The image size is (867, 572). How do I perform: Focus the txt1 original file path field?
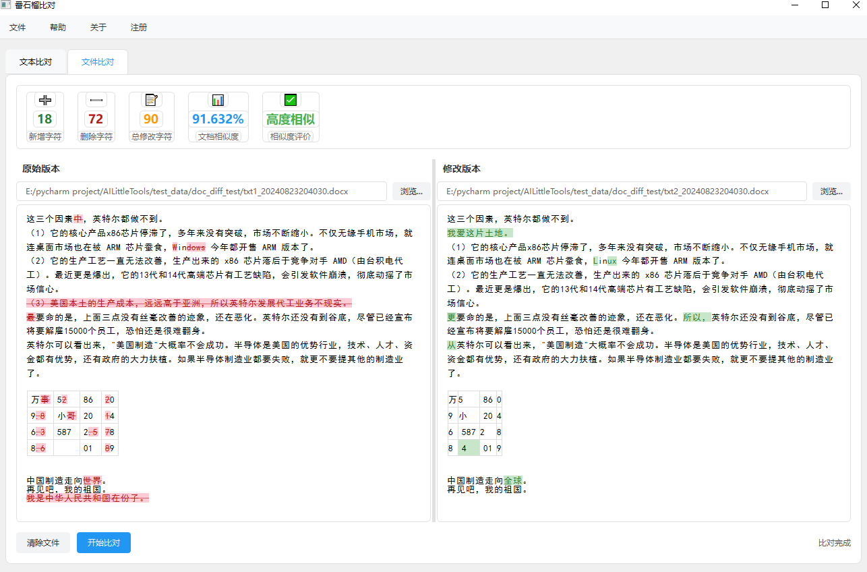202,191
